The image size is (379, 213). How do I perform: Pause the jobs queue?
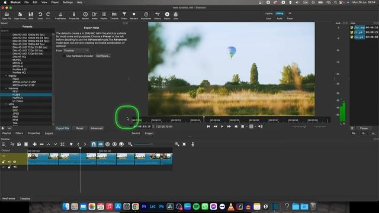click(364, 128)
